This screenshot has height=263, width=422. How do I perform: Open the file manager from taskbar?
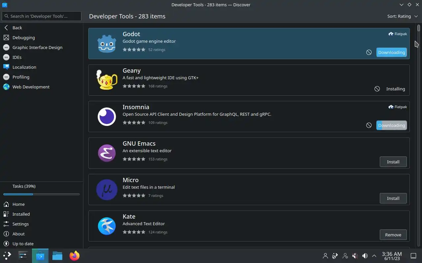coord(57,255)
